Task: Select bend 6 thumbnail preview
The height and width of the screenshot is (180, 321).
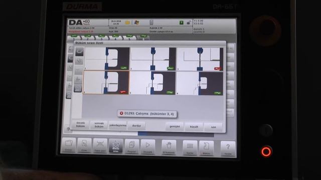Action: (200, 83)
